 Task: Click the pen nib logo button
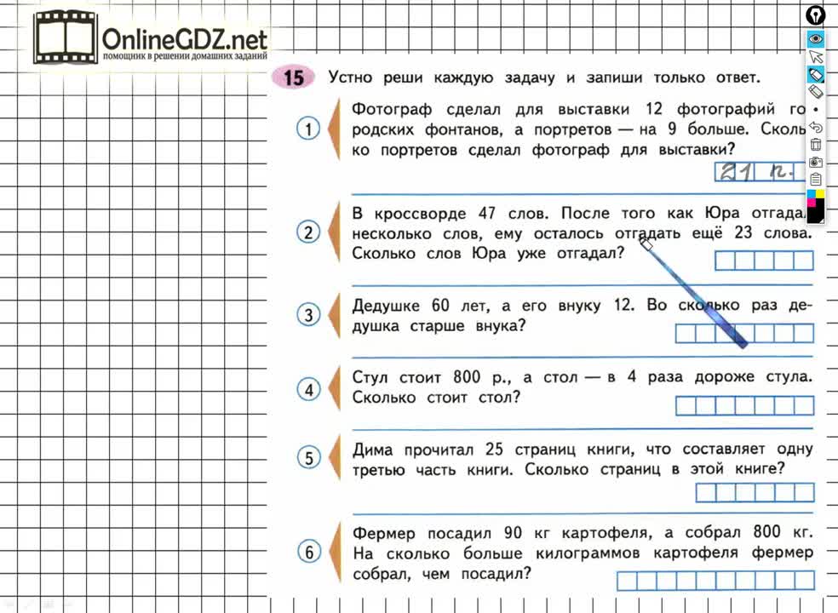[815, 15]
